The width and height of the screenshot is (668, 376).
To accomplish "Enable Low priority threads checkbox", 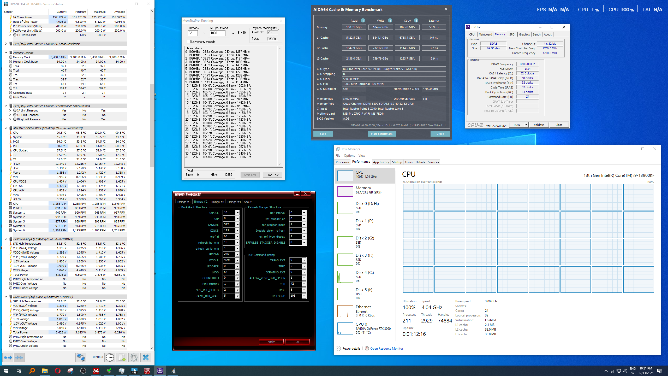I will [189, 42].
